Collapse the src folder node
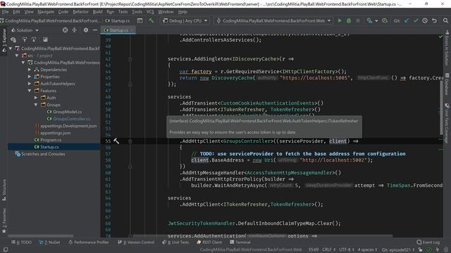This screenshot has width=451, height=253. [17, 56]
